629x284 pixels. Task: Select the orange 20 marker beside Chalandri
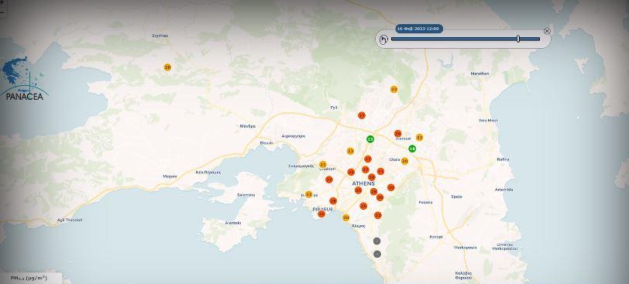(404, 161)
